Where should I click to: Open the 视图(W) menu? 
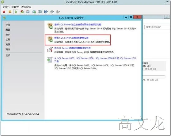pyautogui.click(x=15, y=7)
